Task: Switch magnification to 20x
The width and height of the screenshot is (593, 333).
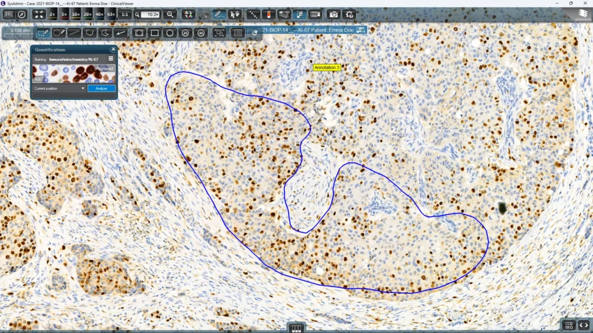Action: (87, 14)
